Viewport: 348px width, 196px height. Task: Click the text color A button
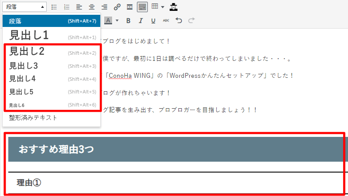(x=108, y=20)
